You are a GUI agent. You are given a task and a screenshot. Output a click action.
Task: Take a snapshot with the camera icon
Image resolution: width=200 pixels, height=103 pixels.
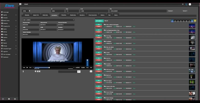point(91,71)
